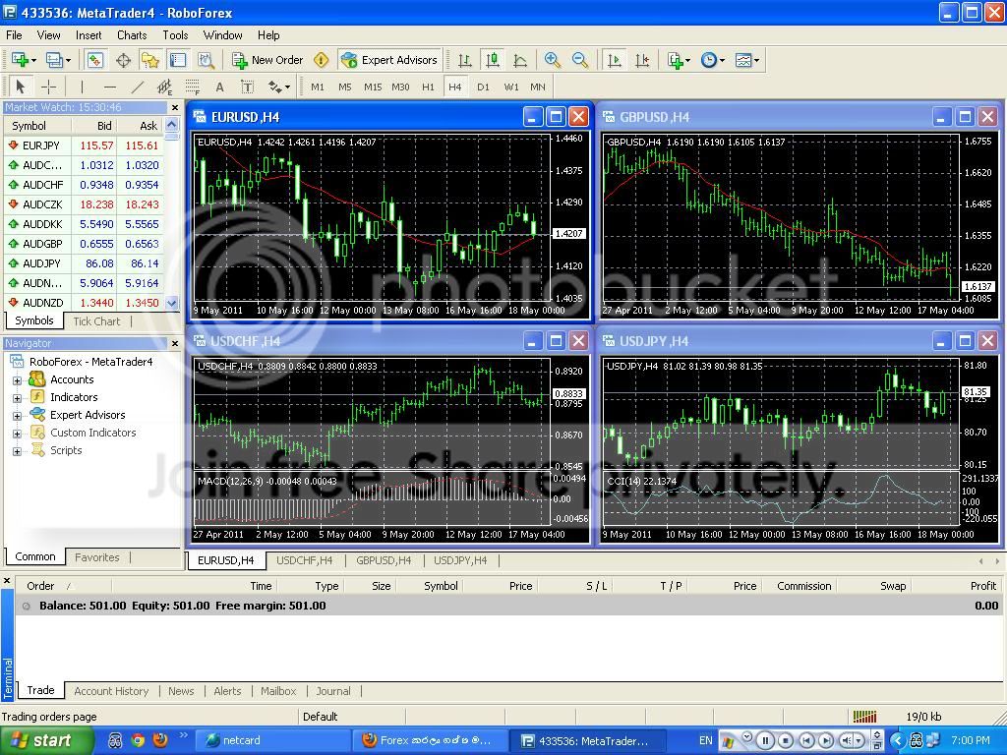The height and width of the screenshot is (755, 1007).
Task: Open the Charts menu
Action: pos(132,35)
